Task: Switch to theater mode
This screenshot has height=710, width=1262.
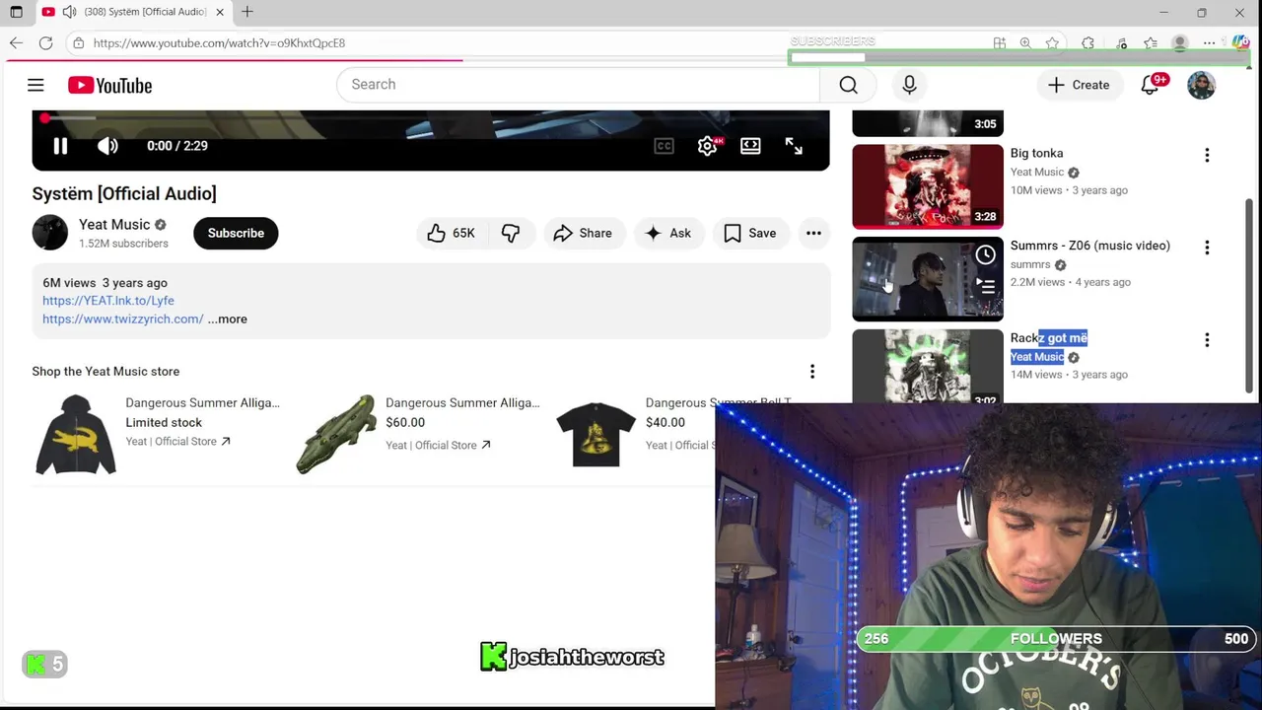Action: click(750, 146)
